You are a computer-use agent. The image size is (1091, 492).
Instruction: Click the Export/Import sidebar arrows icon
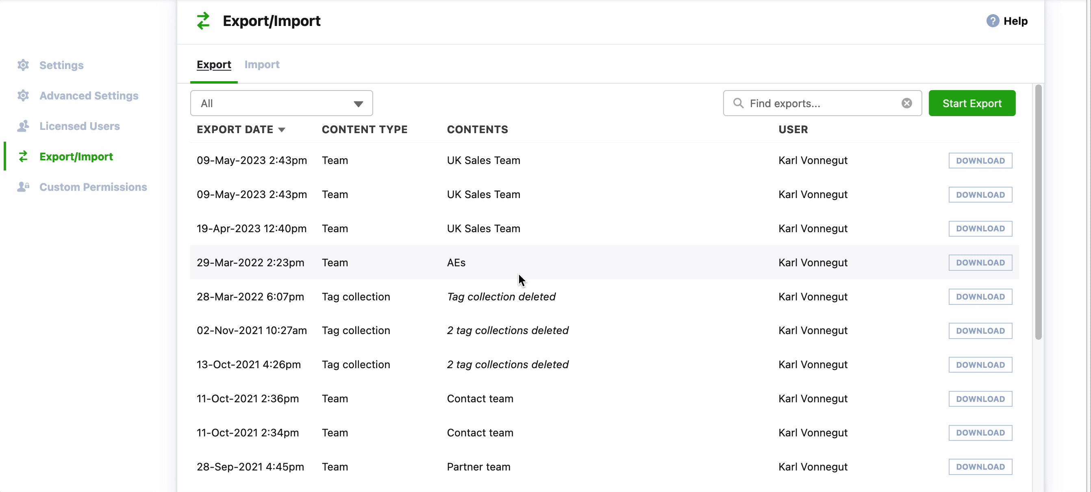pos(23,156)
